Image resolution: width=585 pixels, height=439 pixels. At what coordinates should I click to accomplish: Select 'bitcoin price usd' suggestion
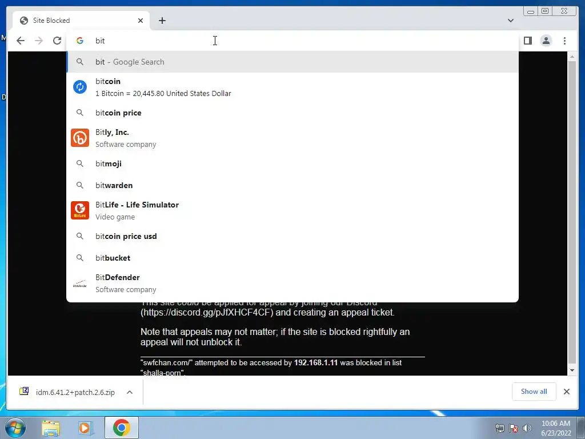tap(292, 236)
